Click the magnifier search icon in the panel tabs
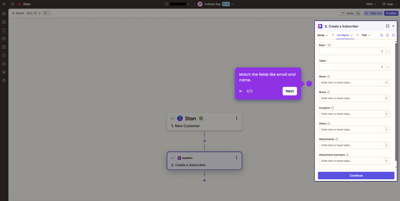This screenshot has width=400, height=201. pos(393,35)
